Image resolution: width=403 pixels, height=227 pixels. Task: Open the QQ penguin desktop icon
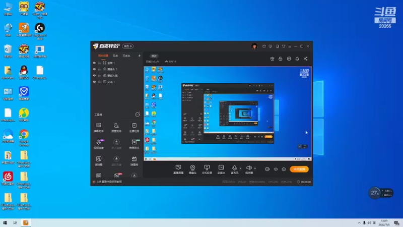pyautogui.click(x=24, y=72)
